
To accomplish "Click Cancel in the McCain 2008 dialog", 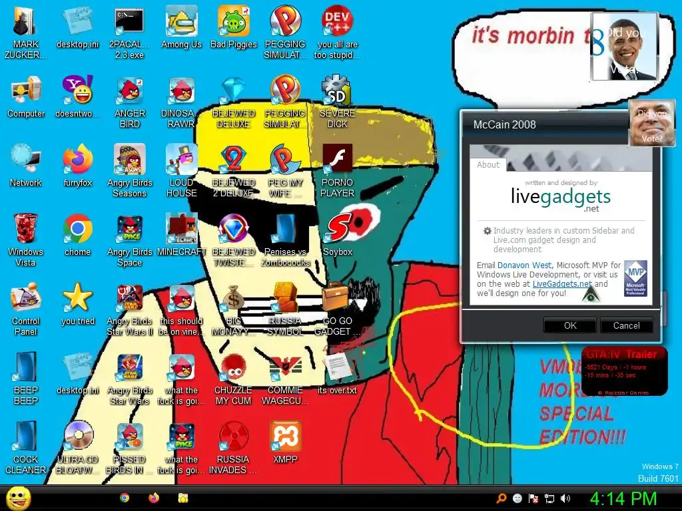I will (x=626, y=325).
